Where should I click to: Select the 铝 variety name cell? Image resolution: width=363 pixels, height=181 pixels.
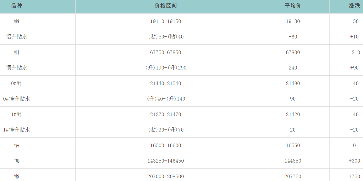[17, 21]
